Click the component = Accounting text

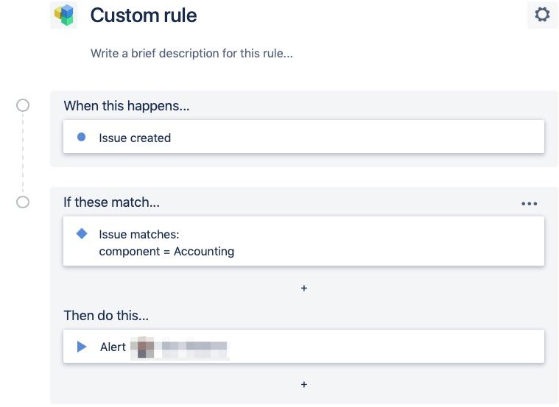166,251
